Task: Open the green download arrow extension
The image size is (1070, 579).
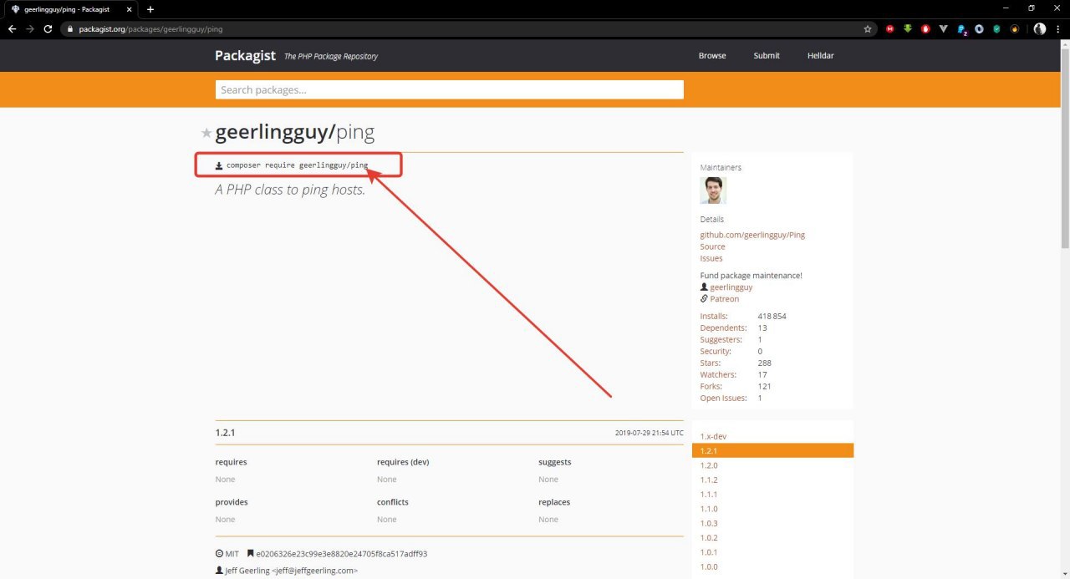Action: (x=908, y=28)
